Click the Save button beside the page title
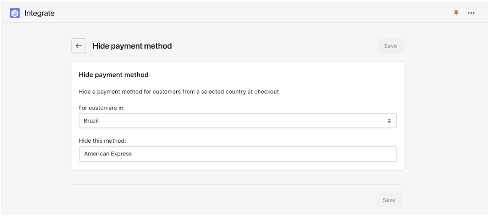491x218 pixels. pos(390,46)
